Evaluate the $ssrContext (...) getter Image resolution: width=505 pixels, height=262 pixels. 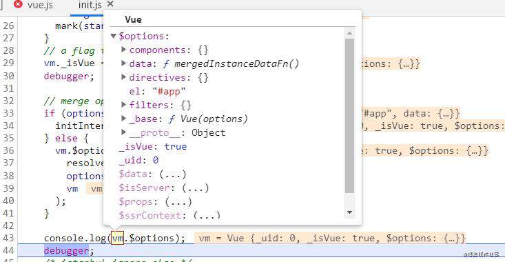(x=207, y=215)
